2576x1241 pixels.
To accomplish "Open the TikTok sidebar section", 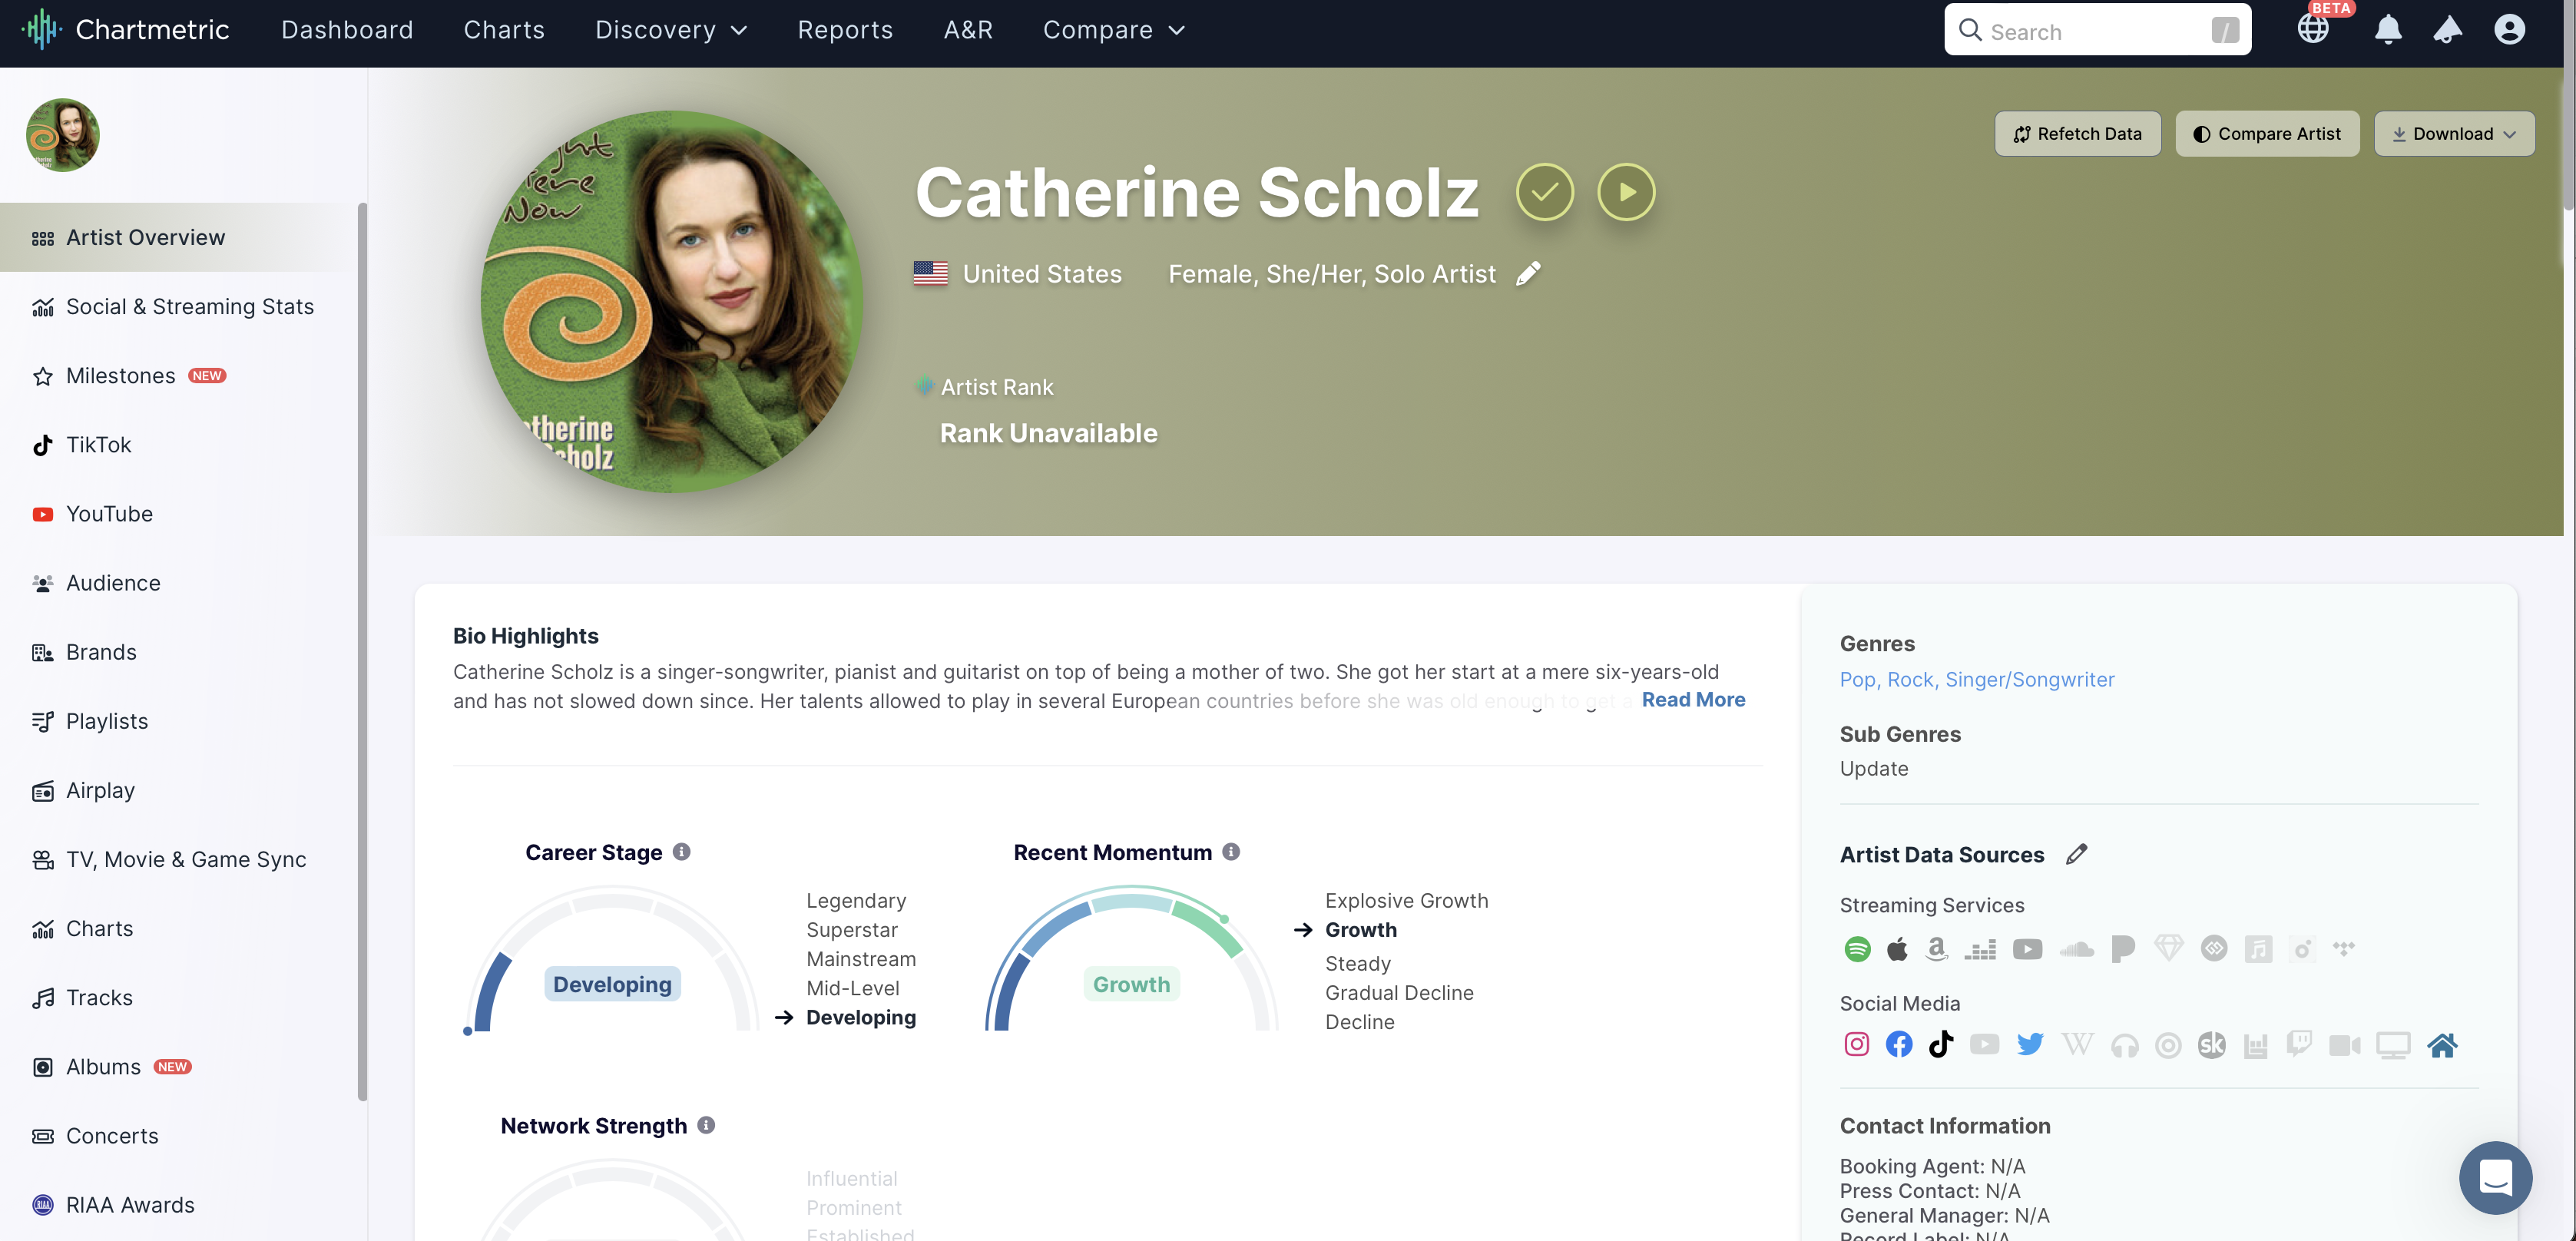I will [x=178, y=444].
